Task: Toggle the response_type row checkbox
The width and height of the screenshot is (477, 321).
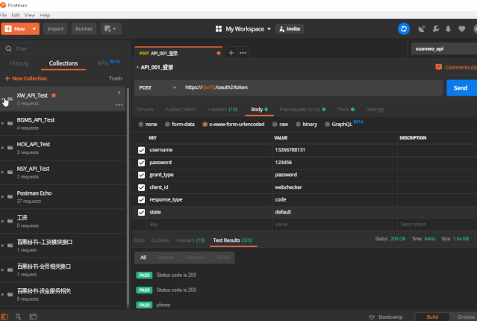Action: click(x=141, y=199)
